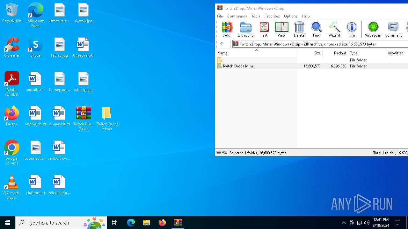Open the File menu
This screenshot has height=229, width=408.
pos(220,16)
